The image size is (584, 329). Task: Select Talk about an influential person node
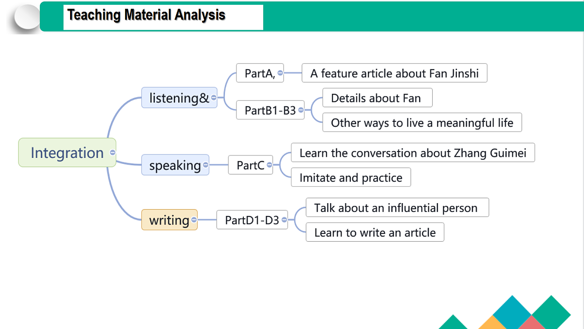point(397,208)
